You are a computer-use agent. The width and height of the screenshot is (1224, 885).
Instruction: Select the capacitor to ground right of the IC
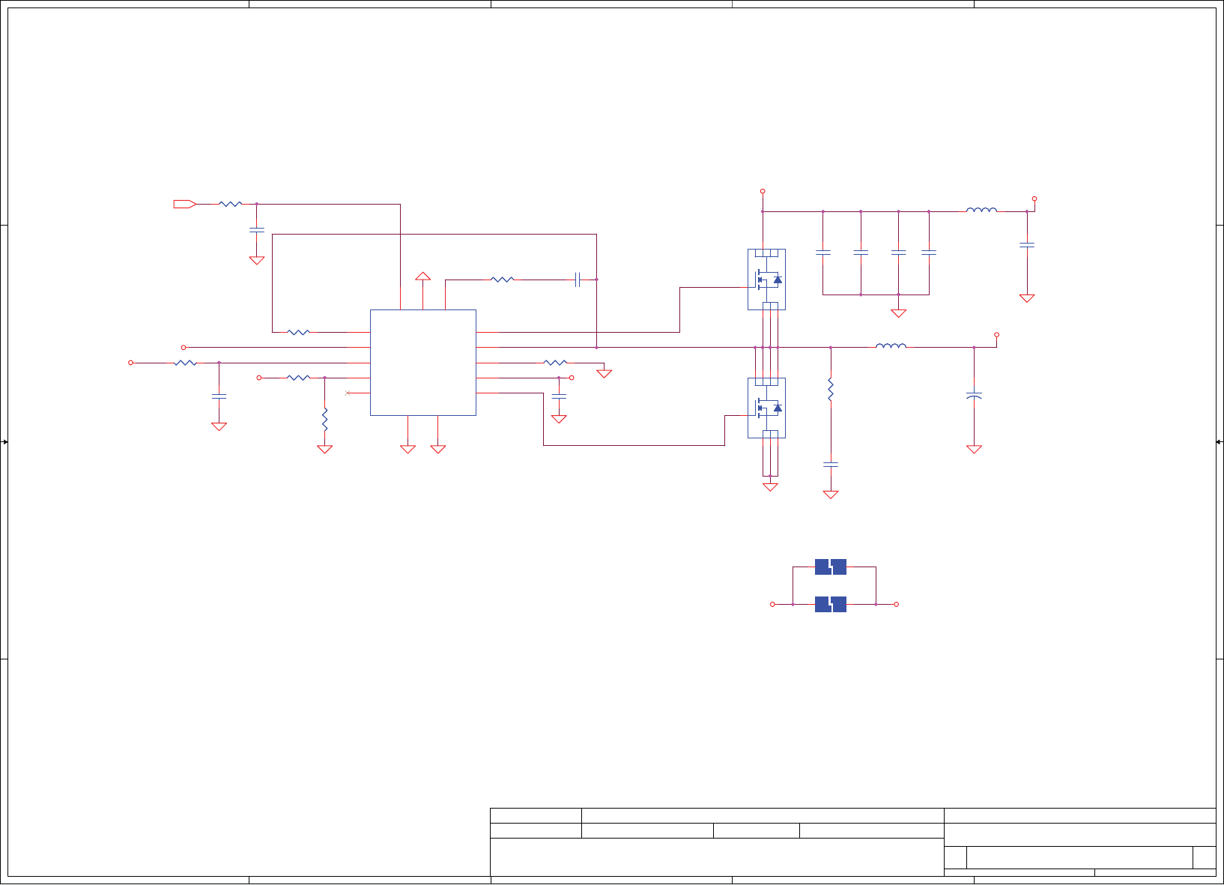click(x=559, y=396)
